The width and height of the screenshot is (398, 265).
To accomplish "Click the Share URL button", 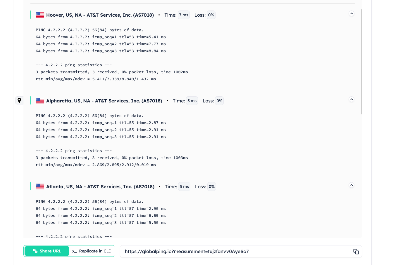I will pos(47,251).
